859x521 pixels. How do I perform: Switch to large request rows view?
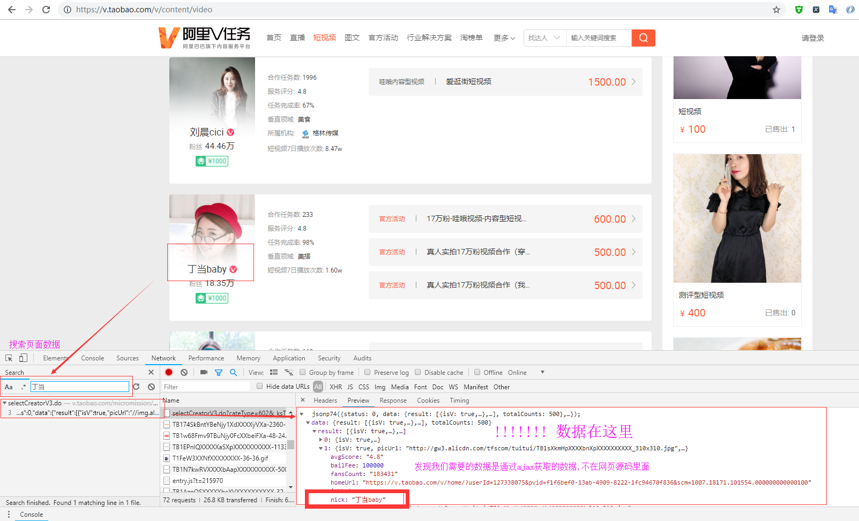click(x=274, y=372)
